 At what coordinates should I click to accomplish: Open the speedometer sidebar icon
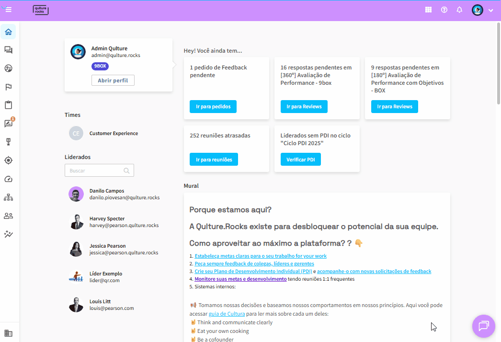pos(8,179)
